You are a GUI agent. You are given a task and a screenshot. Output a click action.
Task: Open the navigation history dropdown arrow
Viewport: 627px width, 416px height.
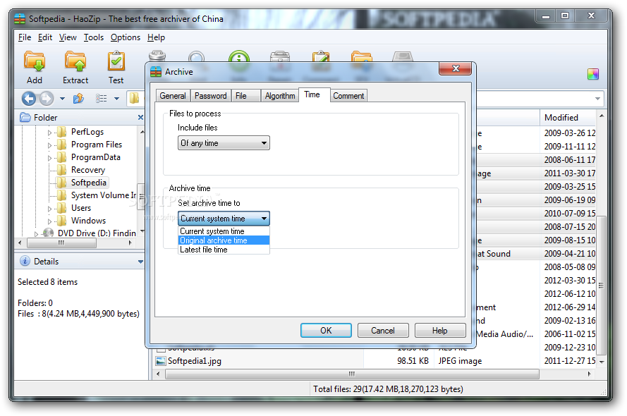click(62, 98)
